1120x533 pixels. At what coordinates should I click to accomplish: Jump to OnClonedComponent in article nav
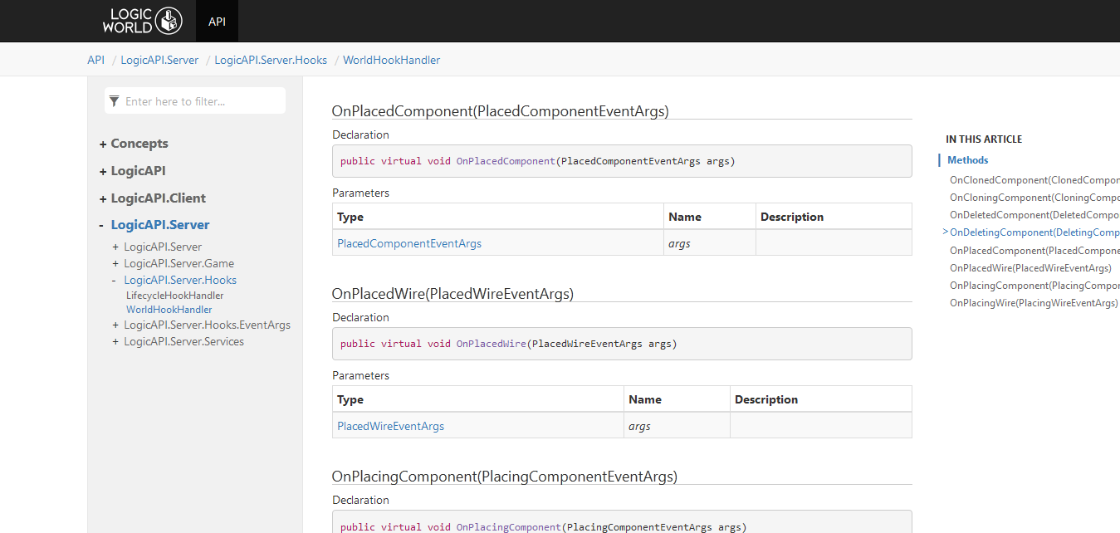[1034, 180]
